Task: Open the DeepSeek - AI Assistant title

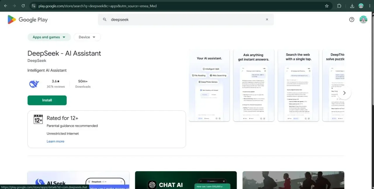Action: pyautogui.click(x=64, y=53)
